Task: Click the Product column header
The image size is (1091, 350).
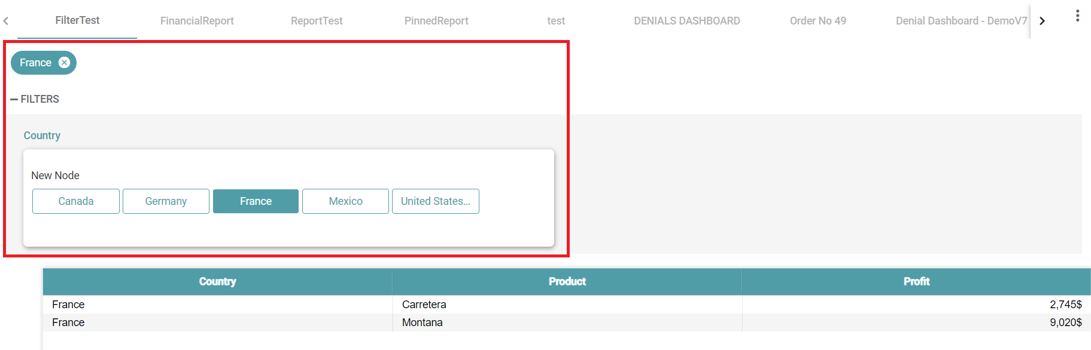Action: [567, 281]
